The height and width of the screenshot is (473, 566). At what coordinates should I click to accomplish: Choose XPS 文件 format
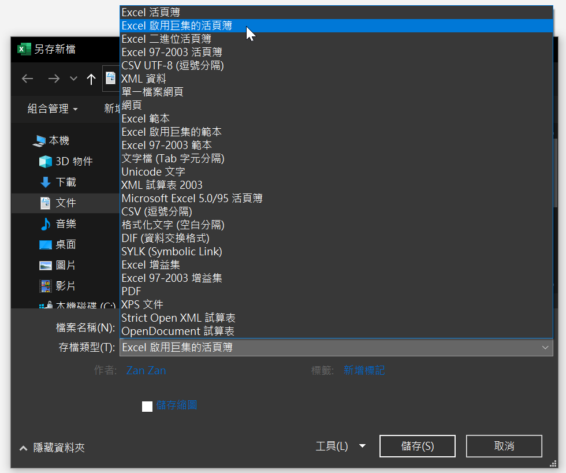coord(336,305)
